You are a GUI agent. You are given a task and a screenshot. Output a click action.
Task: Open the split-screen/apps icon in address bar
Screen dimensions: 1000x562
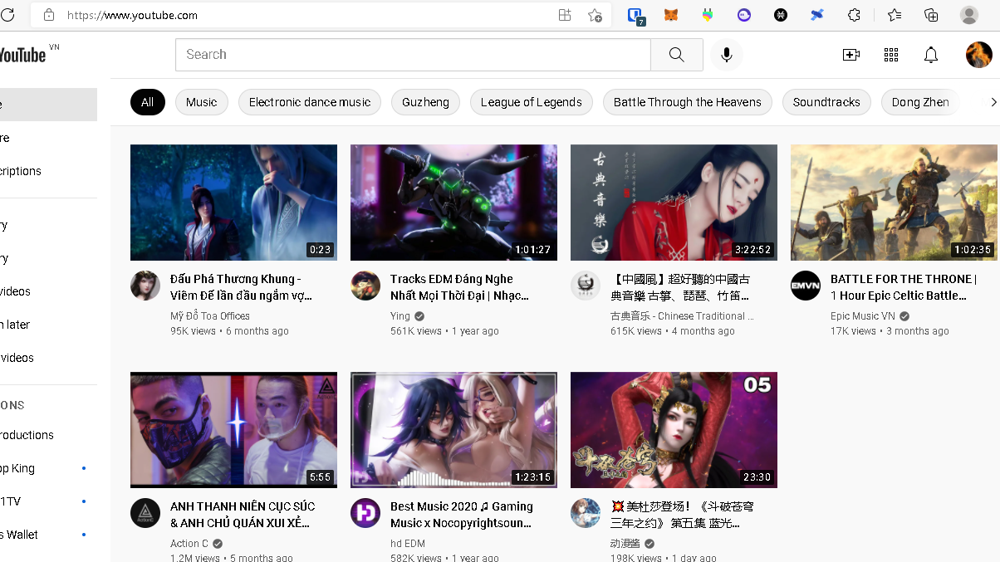coord(565,15)
